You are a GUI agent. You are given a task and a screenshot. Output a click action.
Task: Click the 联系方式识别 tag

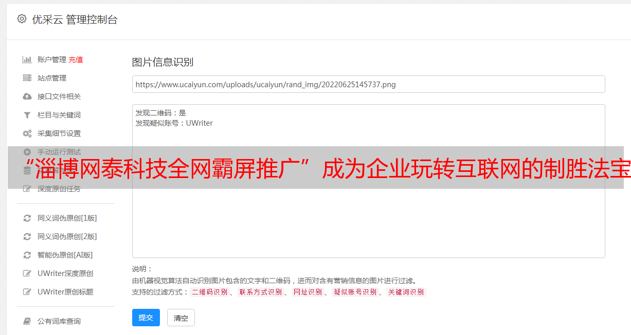point(260,292)
